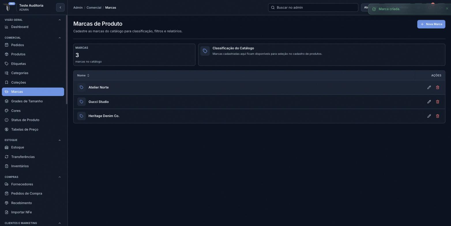Edit the Atelier Norte brand
The height and width of the screenshot is (226, 451).
[429, 87]
